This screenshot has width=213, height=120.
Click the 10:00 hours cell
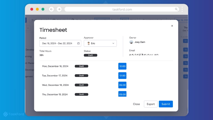coord(122,66)
